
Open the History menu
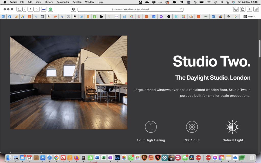tap(49, 2)
